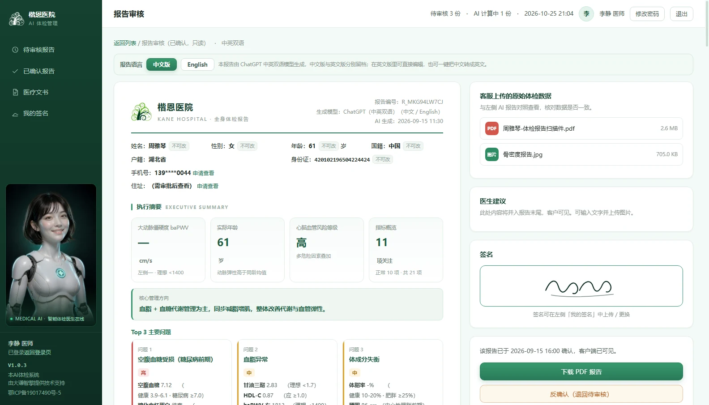Select the 指标概览 11 summary card
Viewport: 709px width, 405px height.
coord(406,250)
